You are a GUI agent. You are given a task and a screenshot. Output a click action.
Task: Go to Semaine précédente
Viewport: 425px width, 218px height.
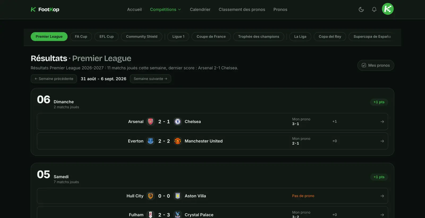(54, 79)
